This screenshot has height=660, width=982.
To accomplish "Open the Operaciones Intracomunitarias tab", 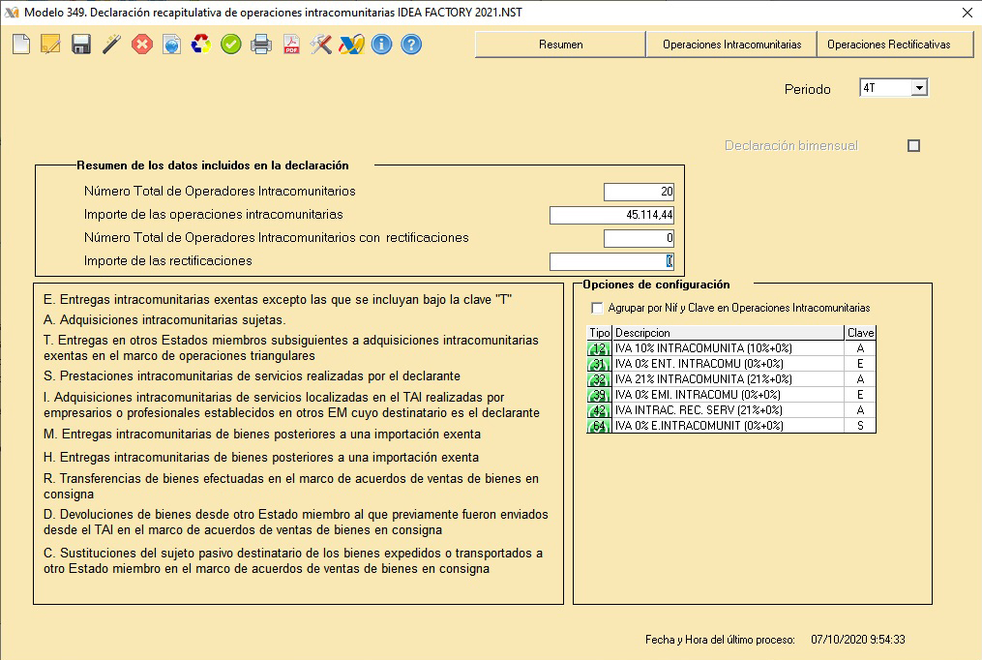I will point(731,45).
